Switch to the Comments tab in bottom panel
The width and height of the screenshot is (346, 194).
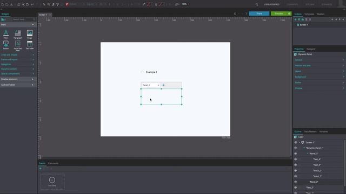point(53,163)
